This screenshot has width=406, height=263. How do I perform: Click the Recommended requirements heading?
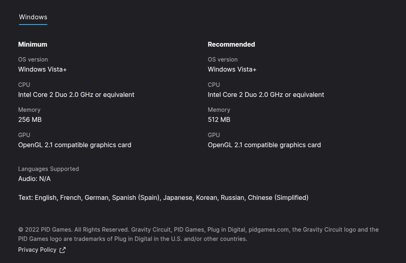click(231, 44)
